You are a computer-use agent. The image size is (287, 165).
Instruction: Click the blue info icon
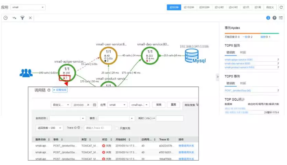[x=268, y=18]
